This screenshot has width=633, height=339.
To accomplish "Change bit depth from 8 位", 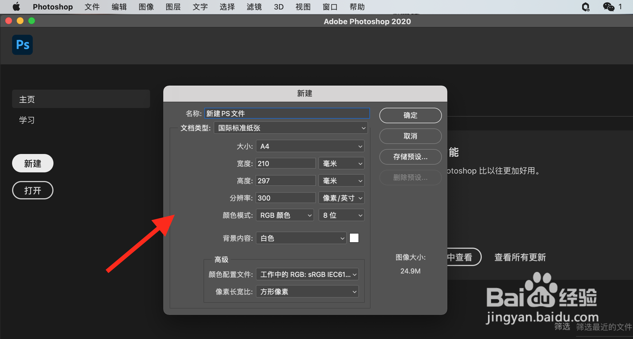I will point(341,215).
